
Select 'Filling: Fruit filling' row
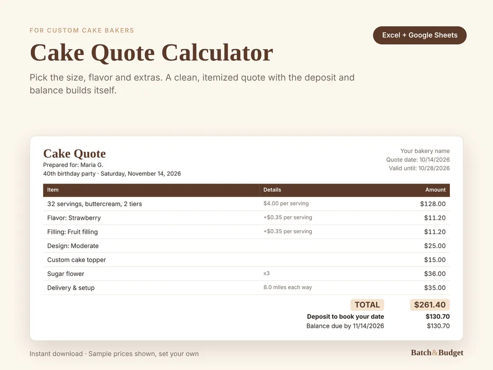click(x=246, y=232)
